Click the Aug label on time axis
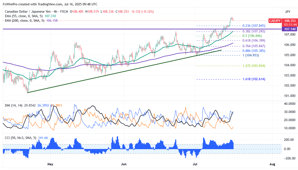The width and height of the screenshot is (298, 170). (272, 164)
